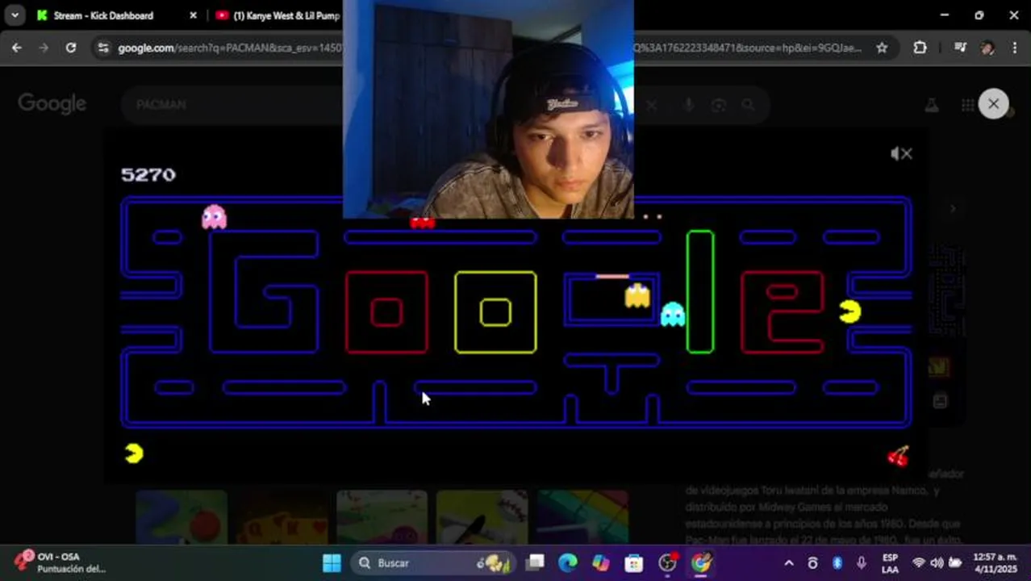Reload the current page
Screen dimensions: 1031x581
pos(71,48)
